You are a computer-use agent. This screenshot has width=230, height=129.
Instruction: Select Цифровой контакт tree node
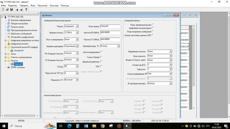pos(19,44)
